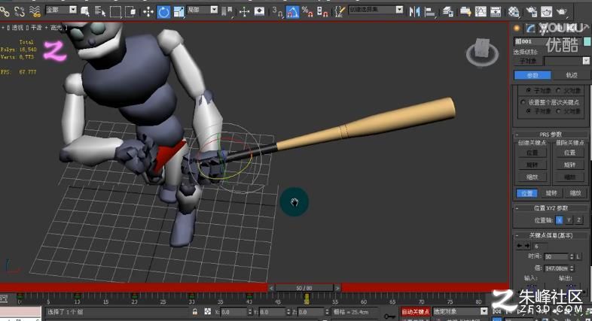Select the 旋转 controller tab
592x321 pixels.
[x=551, y=193]
